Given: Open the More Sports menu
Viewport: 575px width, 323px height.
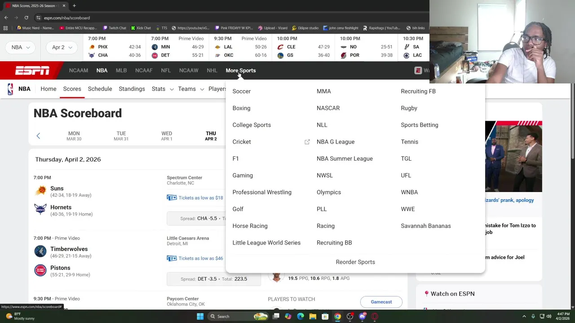Looking at the screenshot, I should click(x=241, y=70).
